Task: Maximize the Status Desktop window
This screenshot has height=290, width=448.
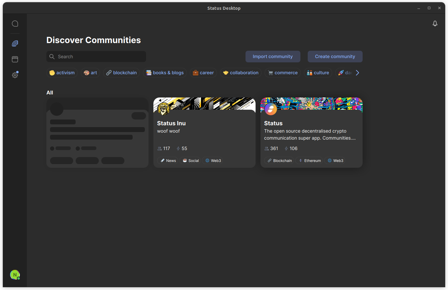Action: [x=429, y=8]
